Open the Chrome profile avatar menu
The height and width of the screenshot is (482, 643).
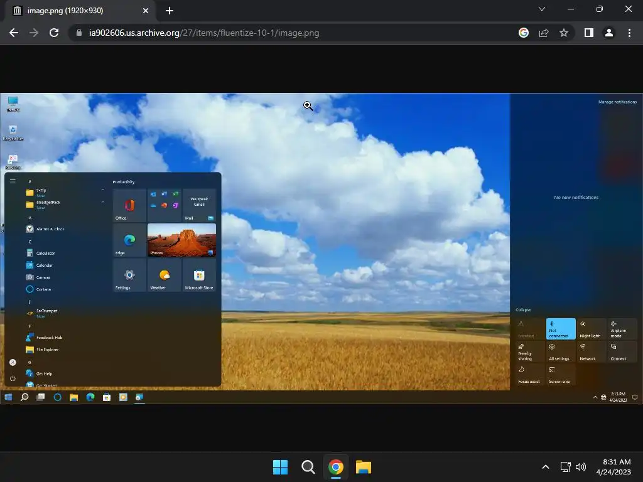pos(609,33)
